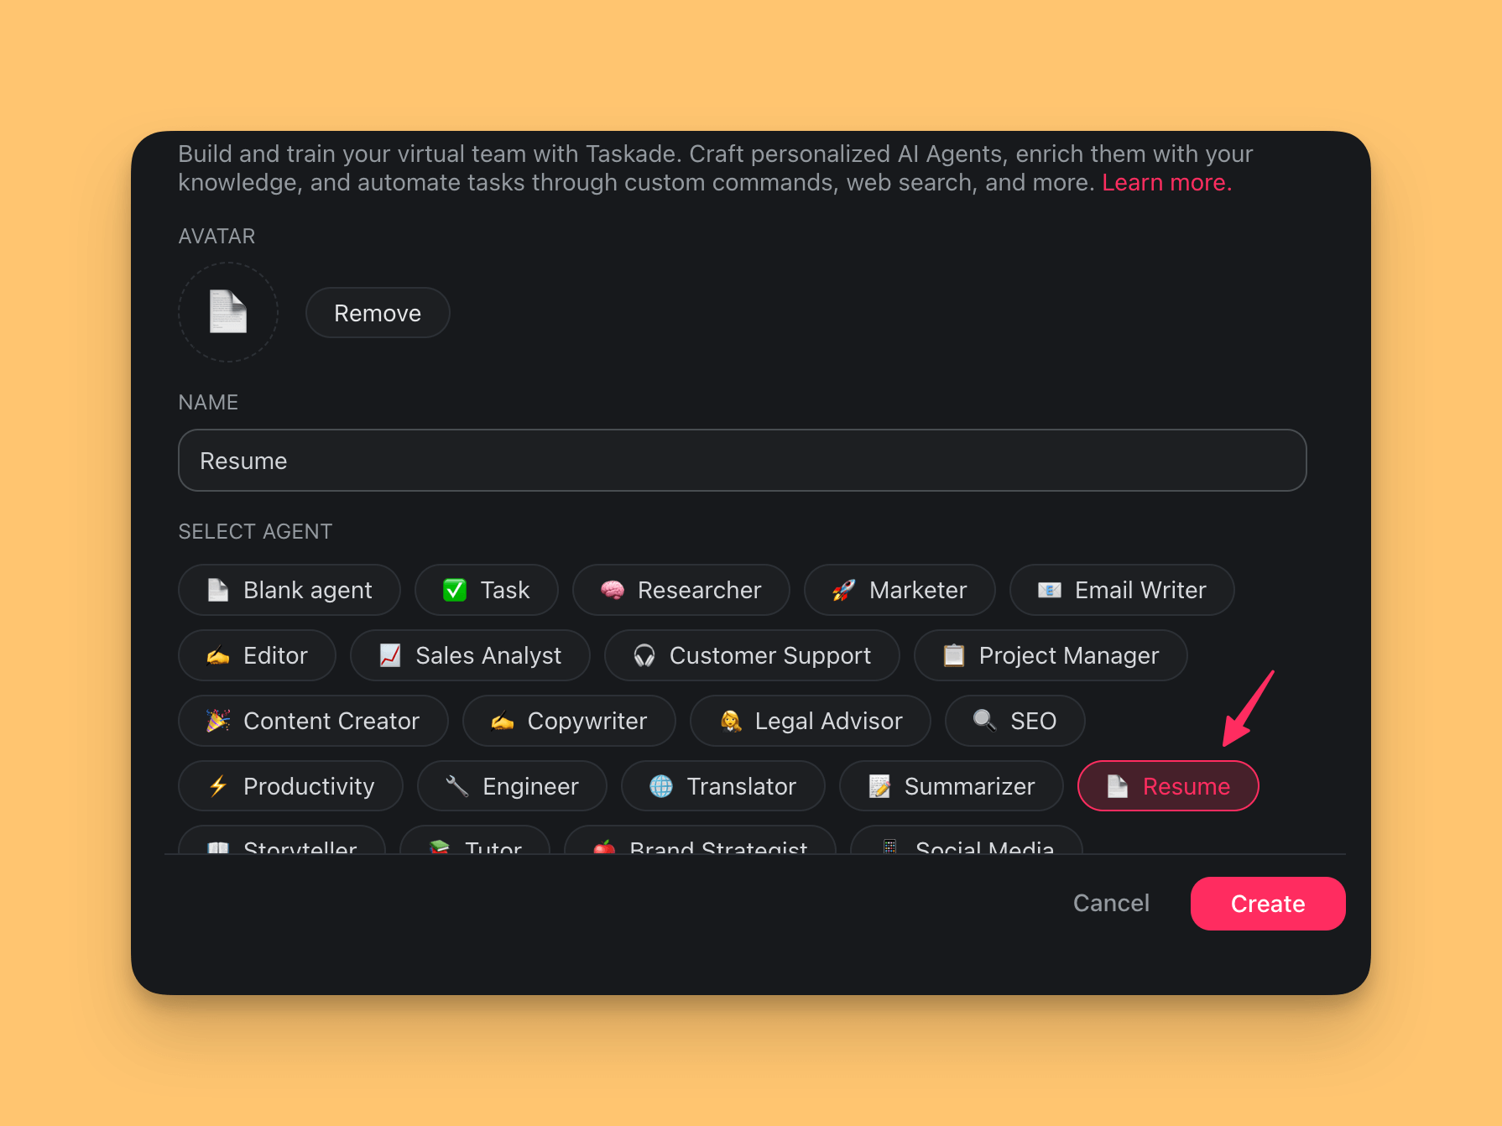Select the Translator globe icon

coord(661,786)
